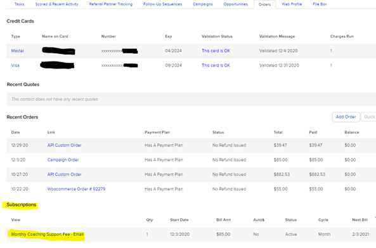The width and height of the screenshot is (376, 248).
Task: Click the 12/29/20 order date
Action: coord(20,145)
